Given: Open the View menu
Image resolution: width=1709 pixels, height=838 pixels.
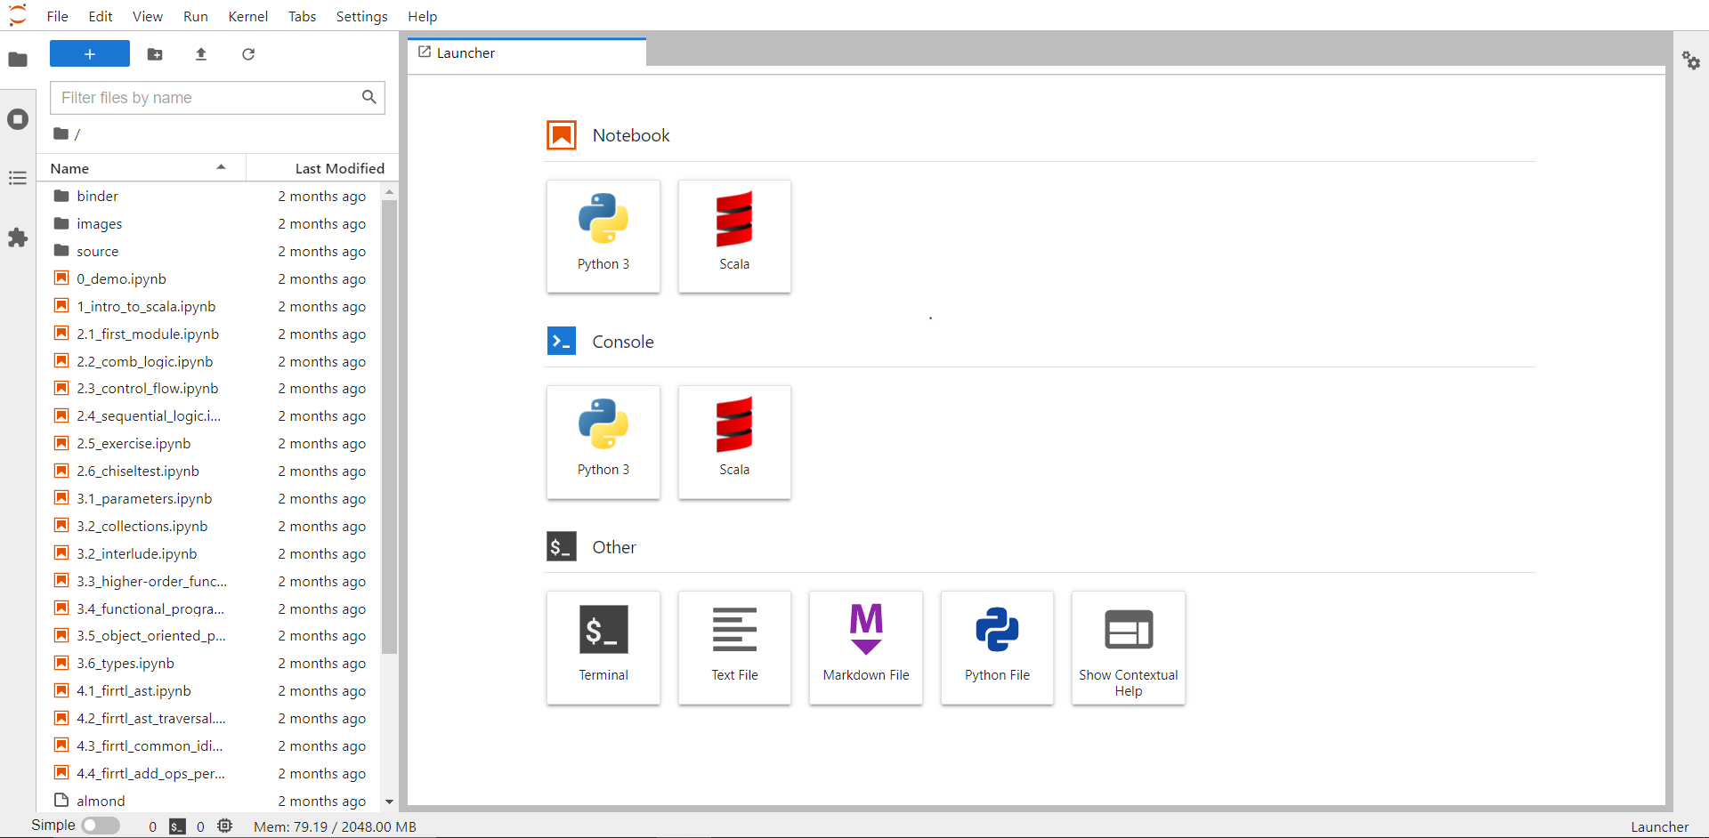Looking at the screenshot, I should (x=148, y=16).
